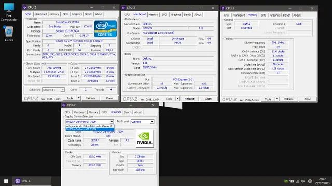
Task: Switch to CPU tab in Graphics window
Action: (x=67, y=112)
